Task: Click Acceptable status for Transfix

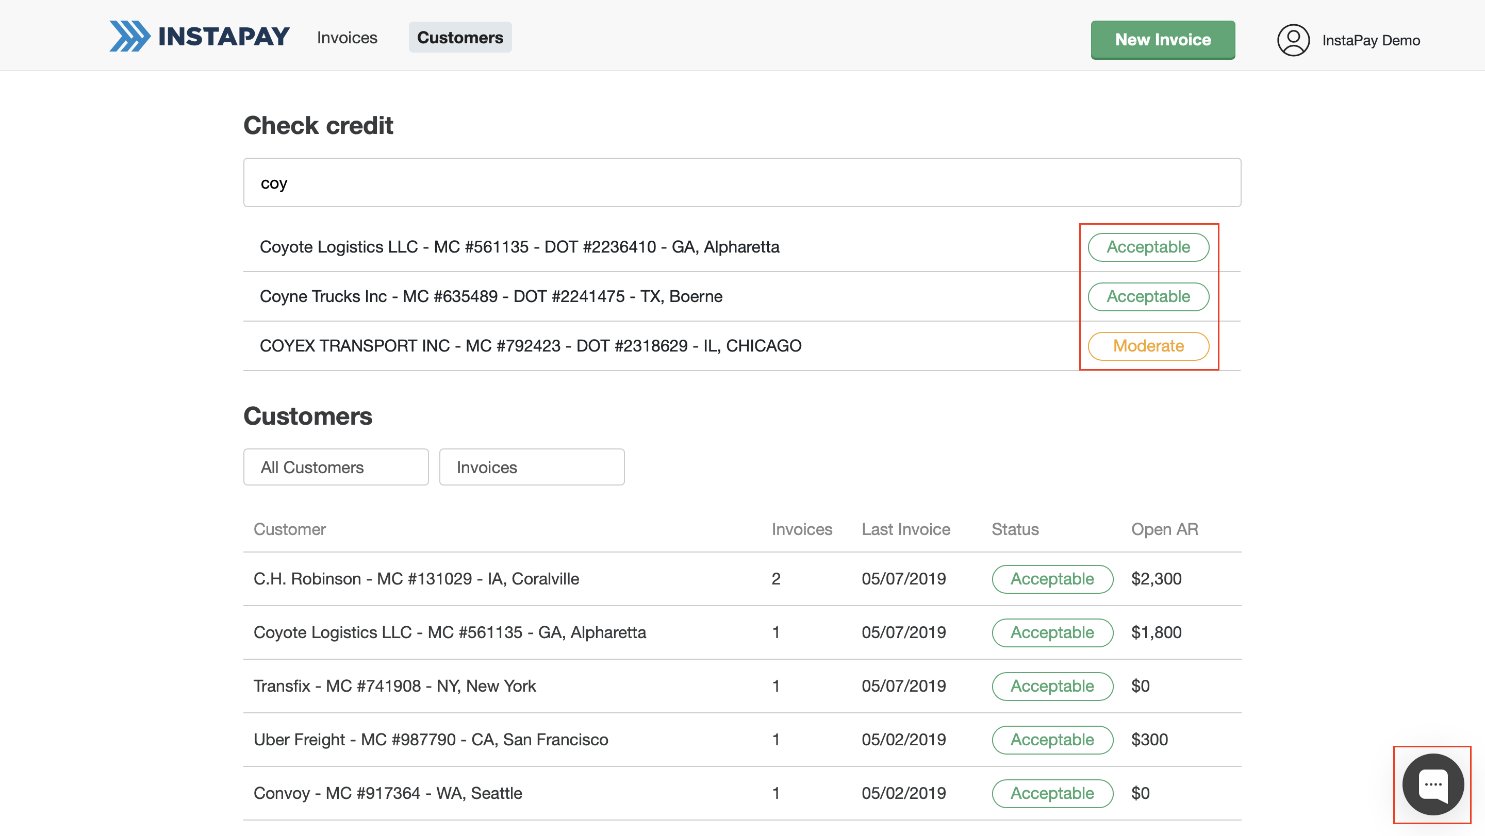Action: click(x=1052, y=686)
